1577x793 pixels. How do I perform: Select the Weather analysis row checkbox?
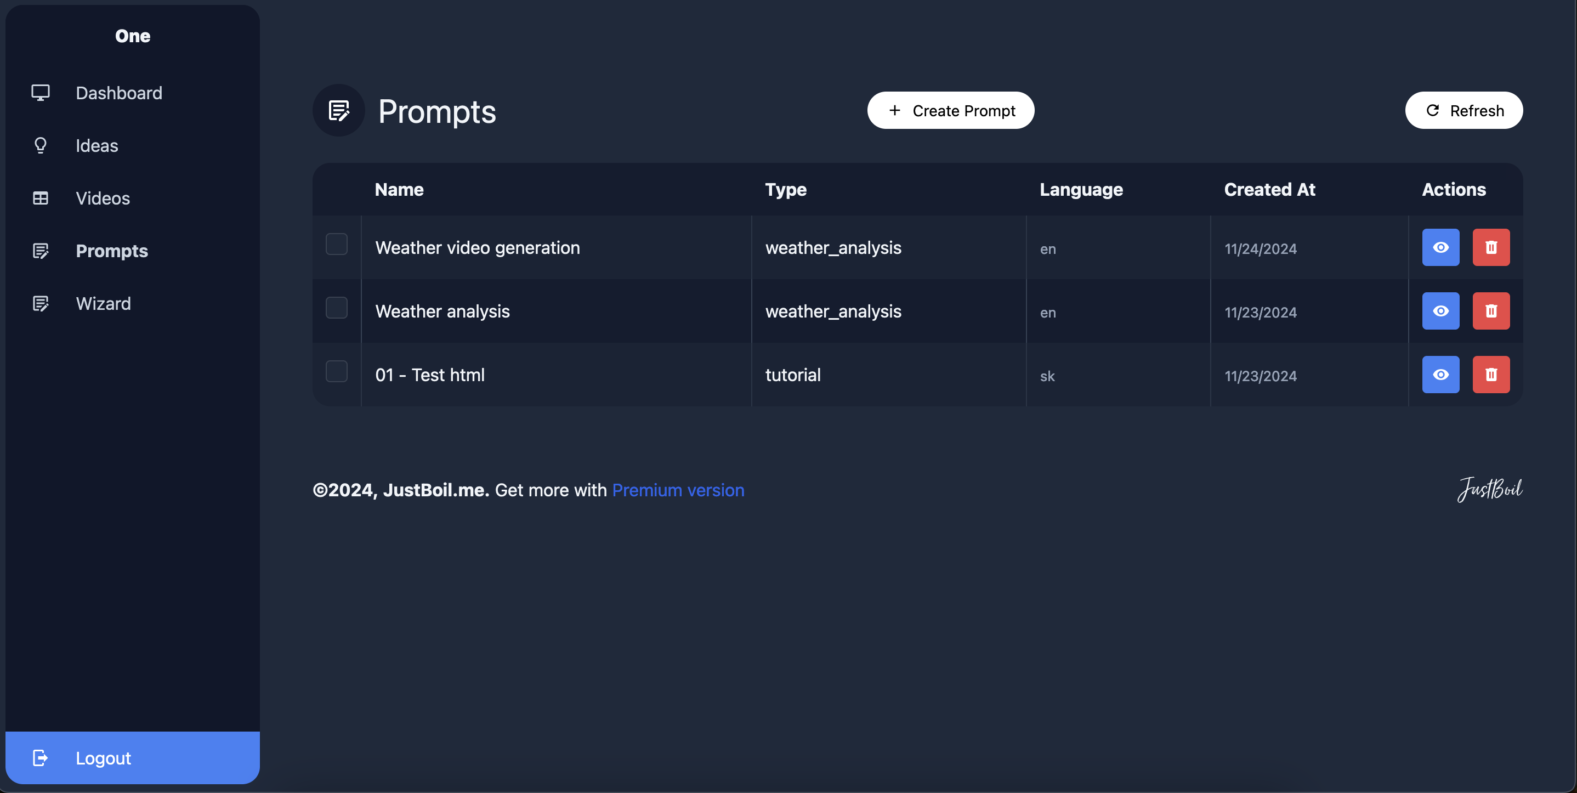pyautogui.click(x=336, y=308)
